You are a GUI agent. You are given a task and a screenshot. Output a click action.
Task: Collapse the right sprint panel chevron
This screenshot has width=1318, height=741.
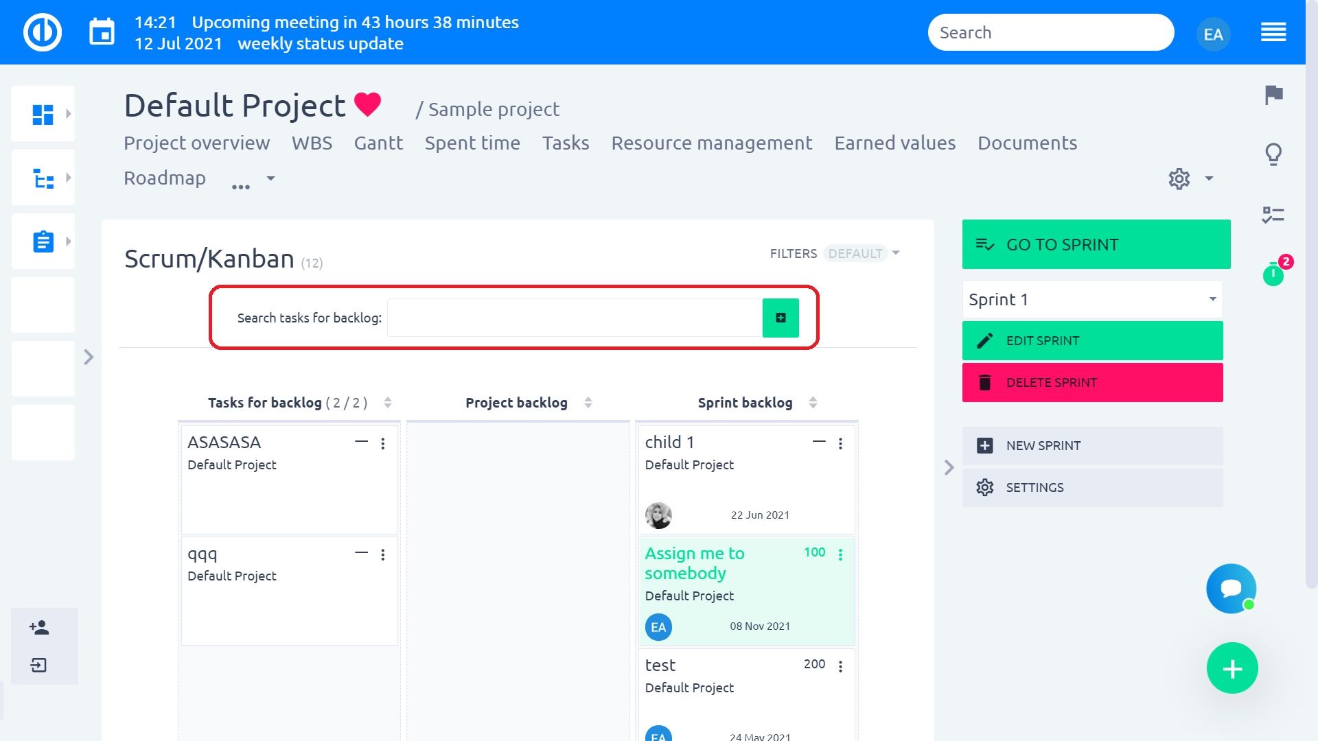(x=949, y=468)
